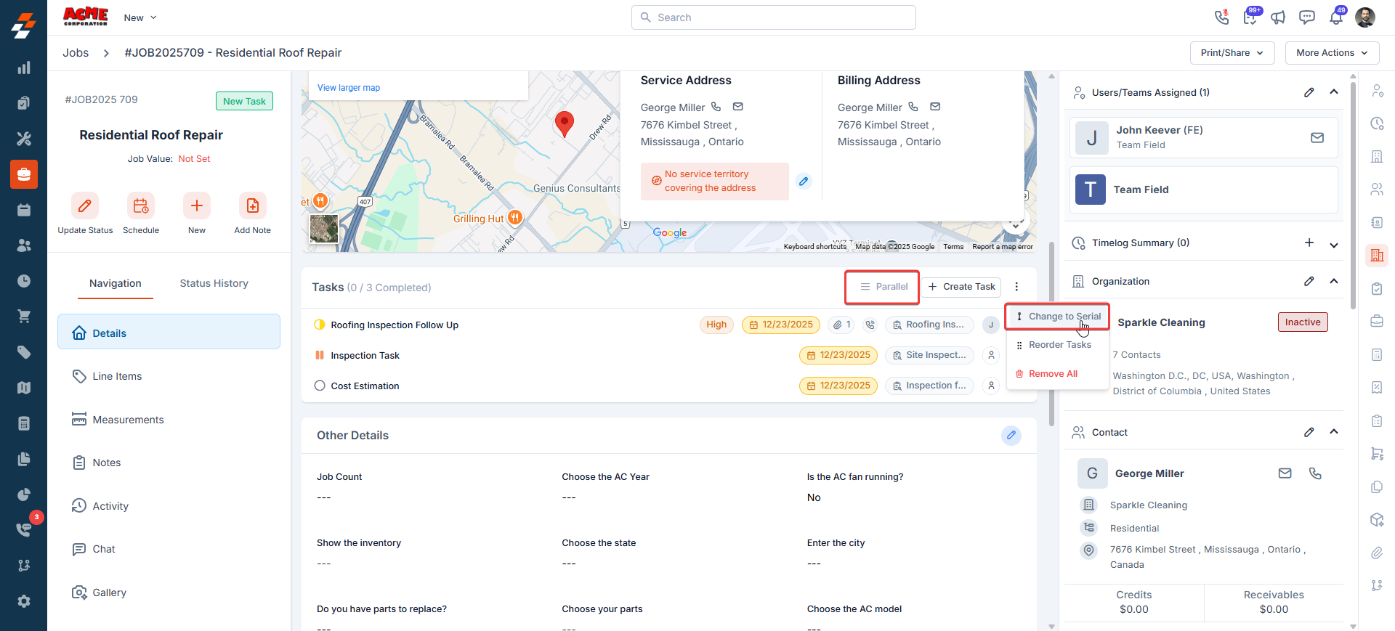Click phone icon beside service address George Miller
This screenshot has height=631, width=1395.
coord(716,107)
